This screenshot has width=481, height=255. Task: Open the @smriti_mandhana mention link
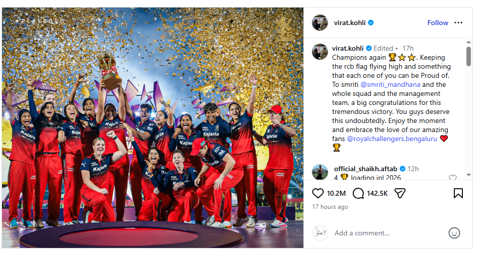coord(390,84)
